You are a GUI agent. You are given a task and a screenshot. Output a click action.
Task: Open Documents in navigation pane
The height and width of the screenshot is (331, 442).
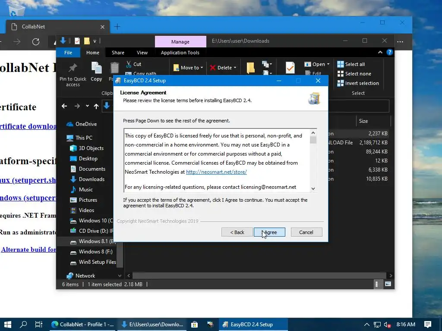pyautogui.click(x=88, y=169)
